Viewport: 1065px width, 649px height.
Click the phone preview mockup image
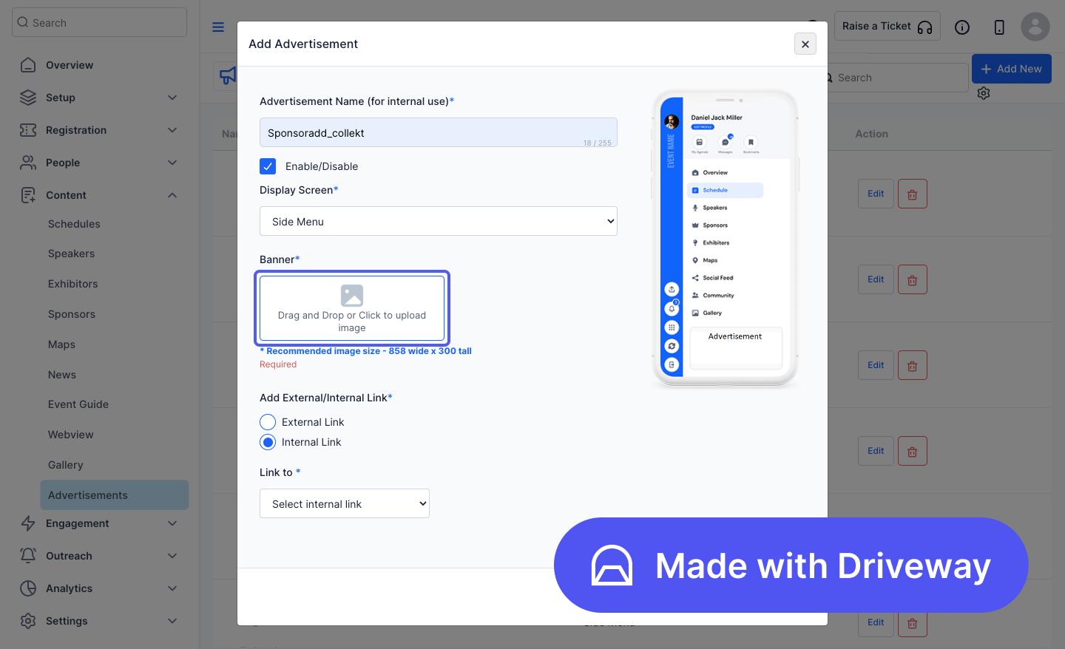725,238
